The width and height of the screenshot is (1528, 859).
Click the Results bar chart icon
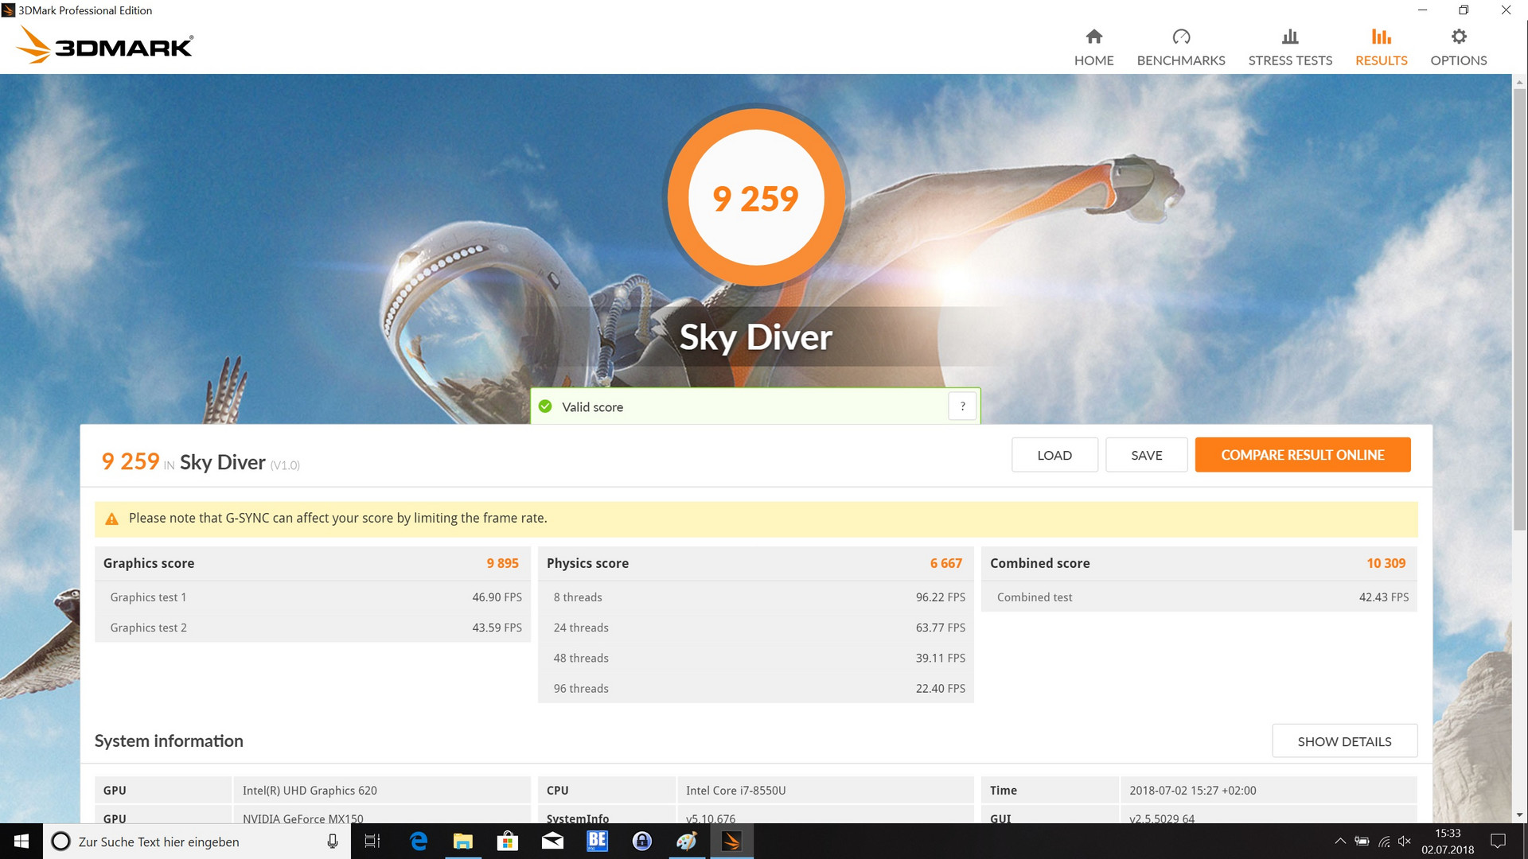pyautogui.click(x=1381, y=37)
